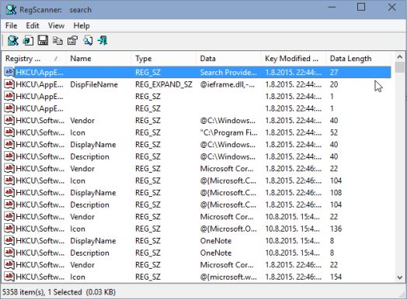The height and width of the screenshot is (299, 407).
Task: Select the row with data length 136
Action: point(197,229)
